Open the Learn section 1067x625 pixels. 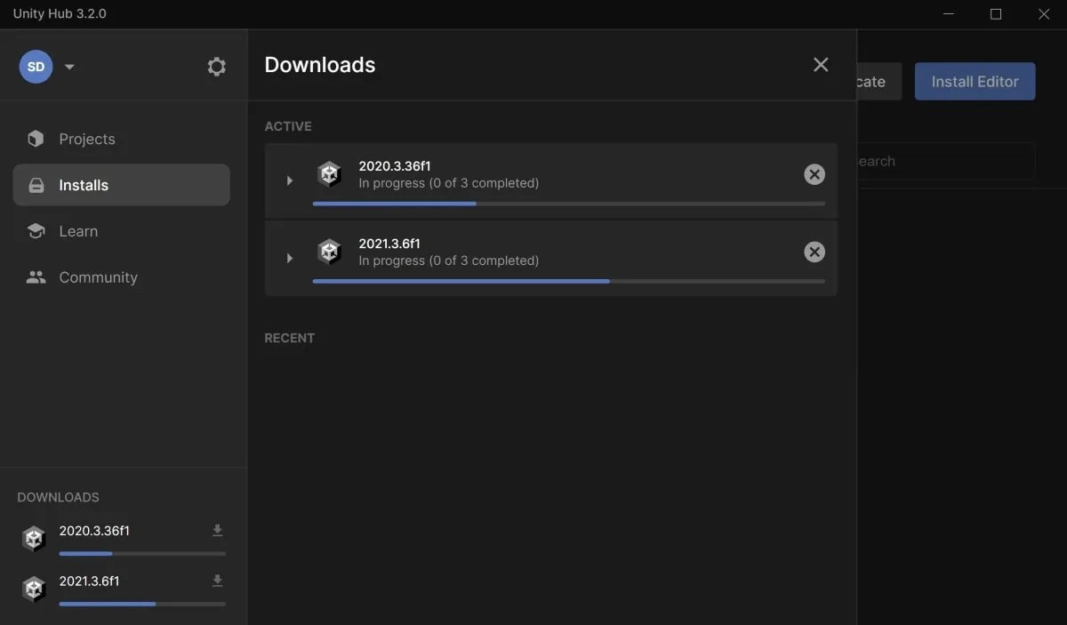click(x=78, y=231)
